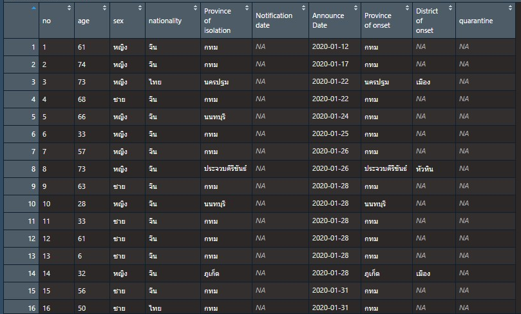This screenshot has height=314, width=521.
Task: Sort by Province of isolation using its arrows
Action: pos(246,8)
